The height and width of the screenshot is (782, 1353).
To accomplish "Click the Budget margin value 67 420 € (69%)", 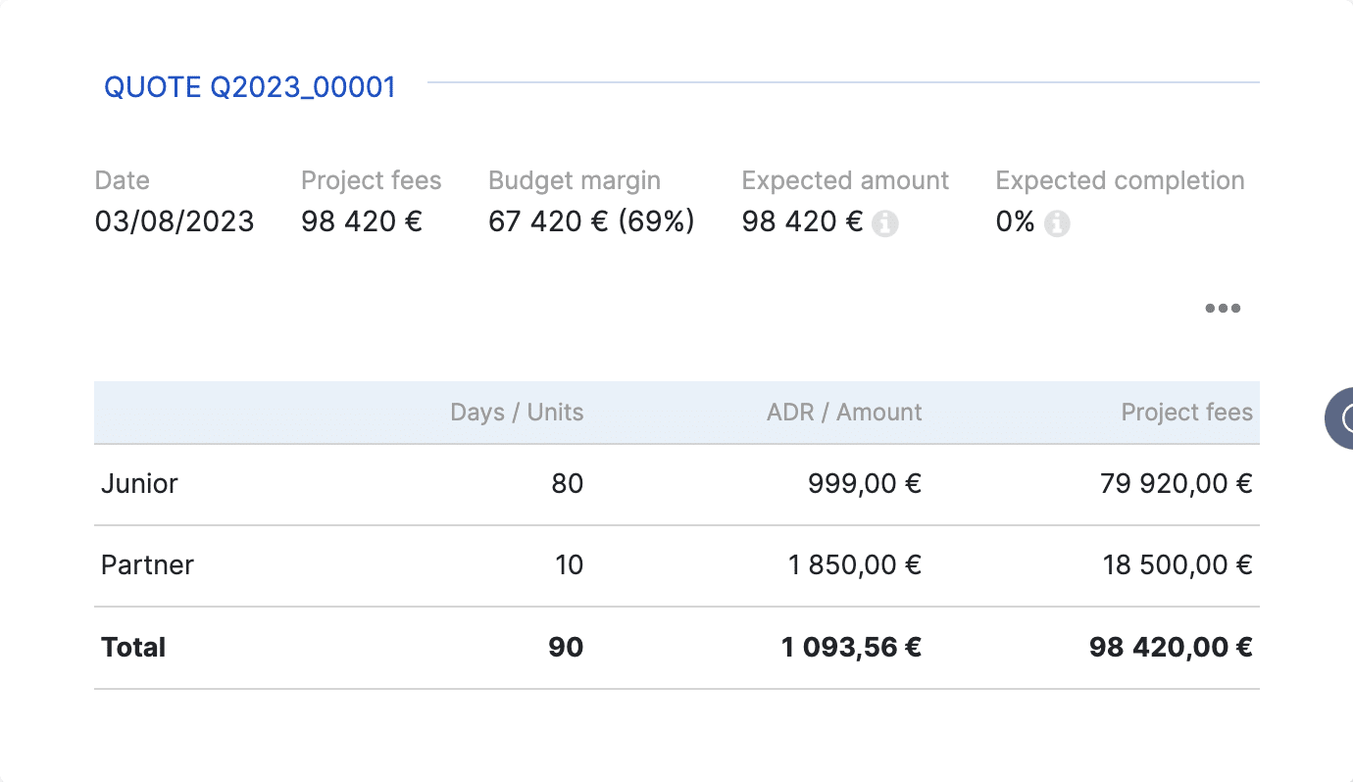I will pyautogui.click(x=591, y=221).
